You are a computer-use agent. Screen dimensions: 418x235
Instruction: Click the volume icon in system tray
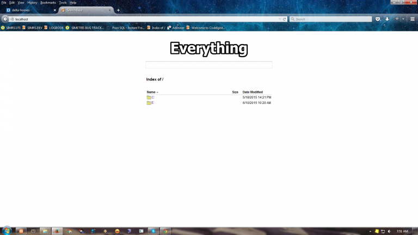pos(390,231)
